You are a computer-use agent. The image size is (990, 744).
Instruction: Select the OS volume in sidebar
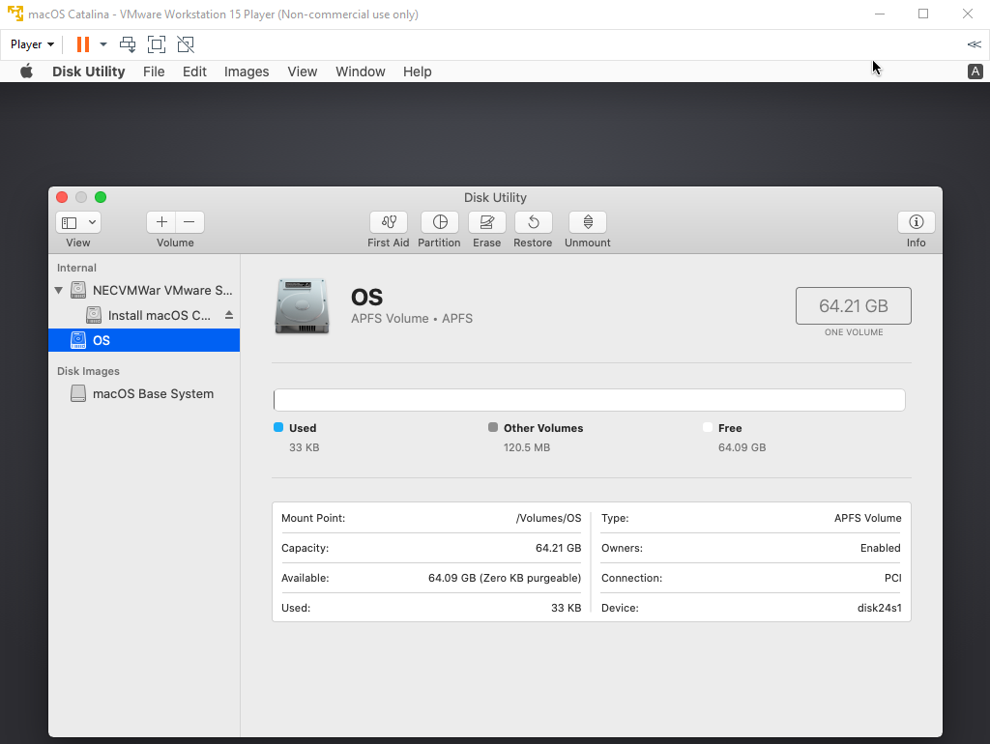click(x=145, y=340)
